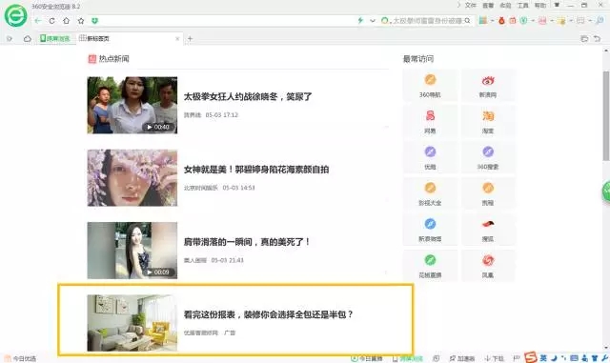Open 今日直播 in the status bar
610x363 pixels.
[366, 358]
